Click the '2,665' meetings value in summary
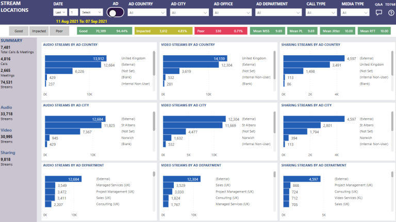This screenshot has height=222, width=396. (x=6, y=71)
